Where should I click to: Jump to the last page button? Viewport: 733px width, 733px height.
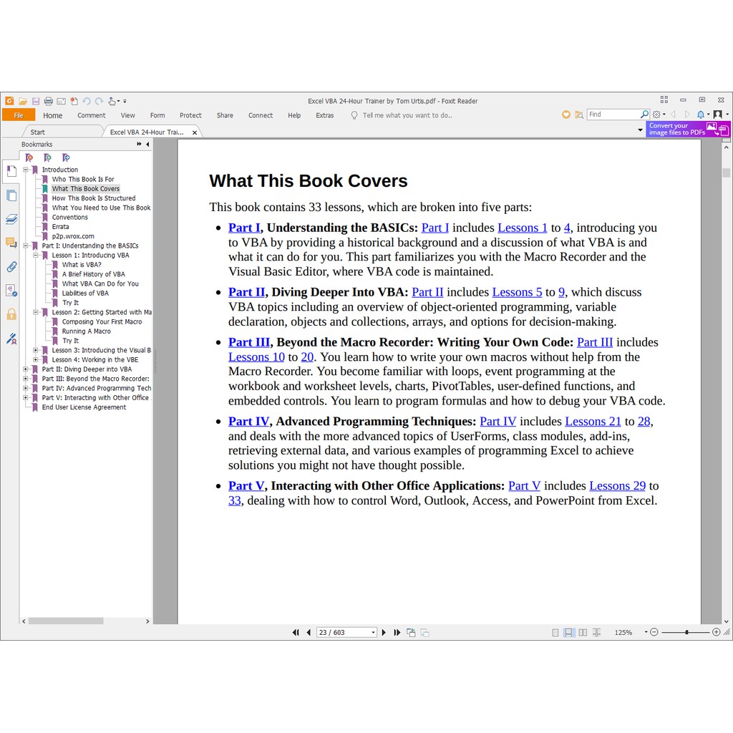coord(397,633)
